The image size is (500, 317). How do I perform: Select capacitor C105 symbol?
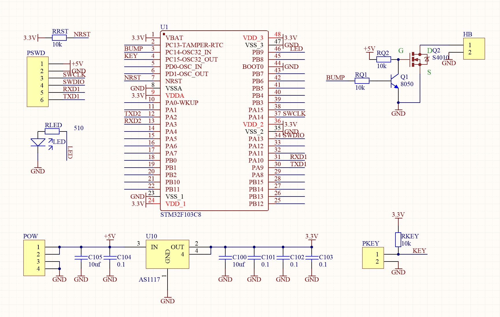pos(81,258)
